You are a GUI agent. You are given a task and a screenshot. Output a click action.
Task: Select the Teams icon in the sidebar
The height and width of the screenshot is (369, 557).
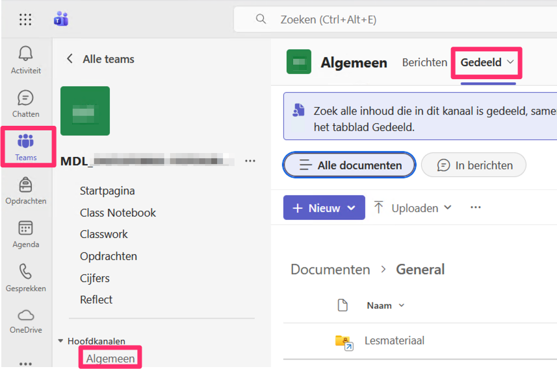[26, 141]
